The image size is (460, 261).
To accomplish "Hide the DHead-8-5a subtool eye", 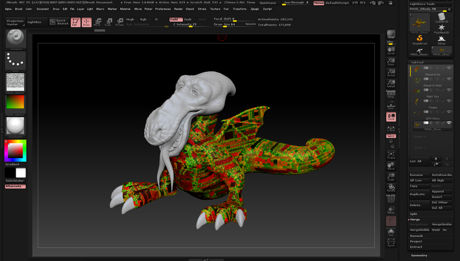I will tap(449, 68).
